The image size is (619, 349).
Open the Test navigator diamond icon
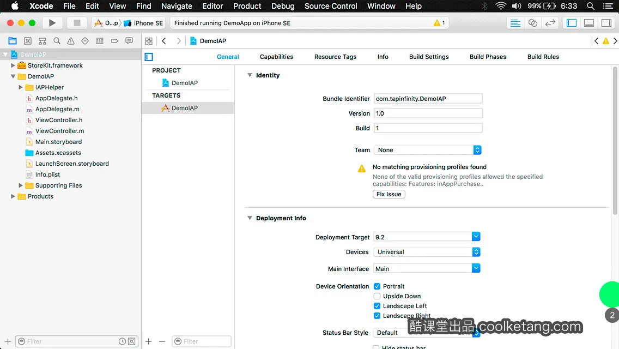pos(85,41)
